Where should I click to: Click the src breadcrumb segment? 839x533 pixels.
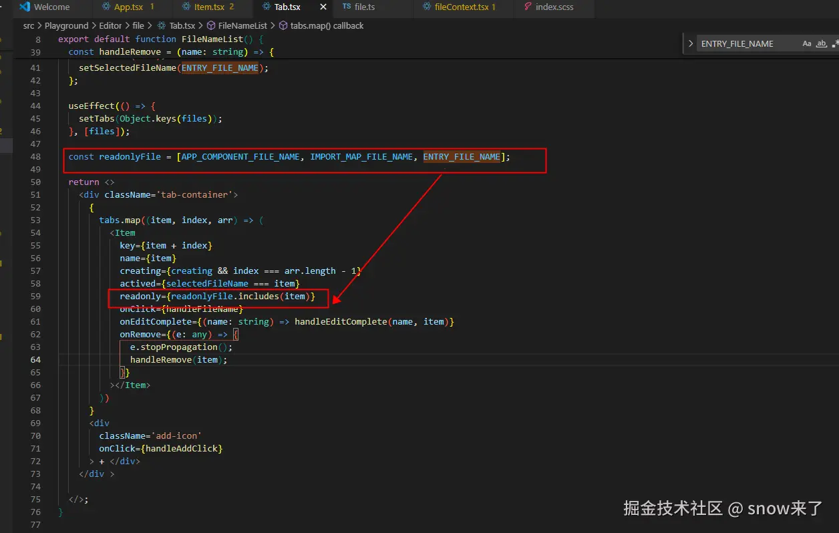tap(29, 25)
